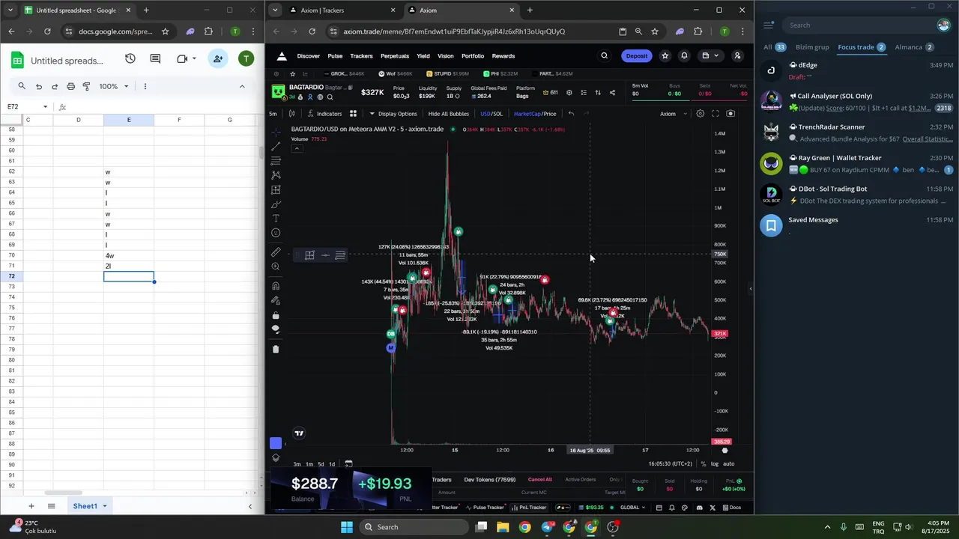Select the chart Text tool
Viewport: 959px width, 539px height.
276,219
